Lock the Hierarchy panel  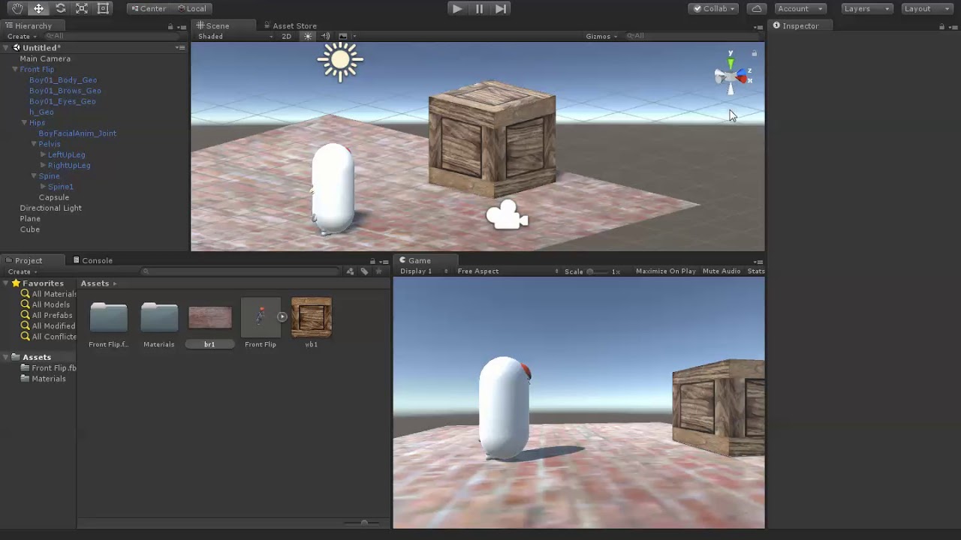170,26
